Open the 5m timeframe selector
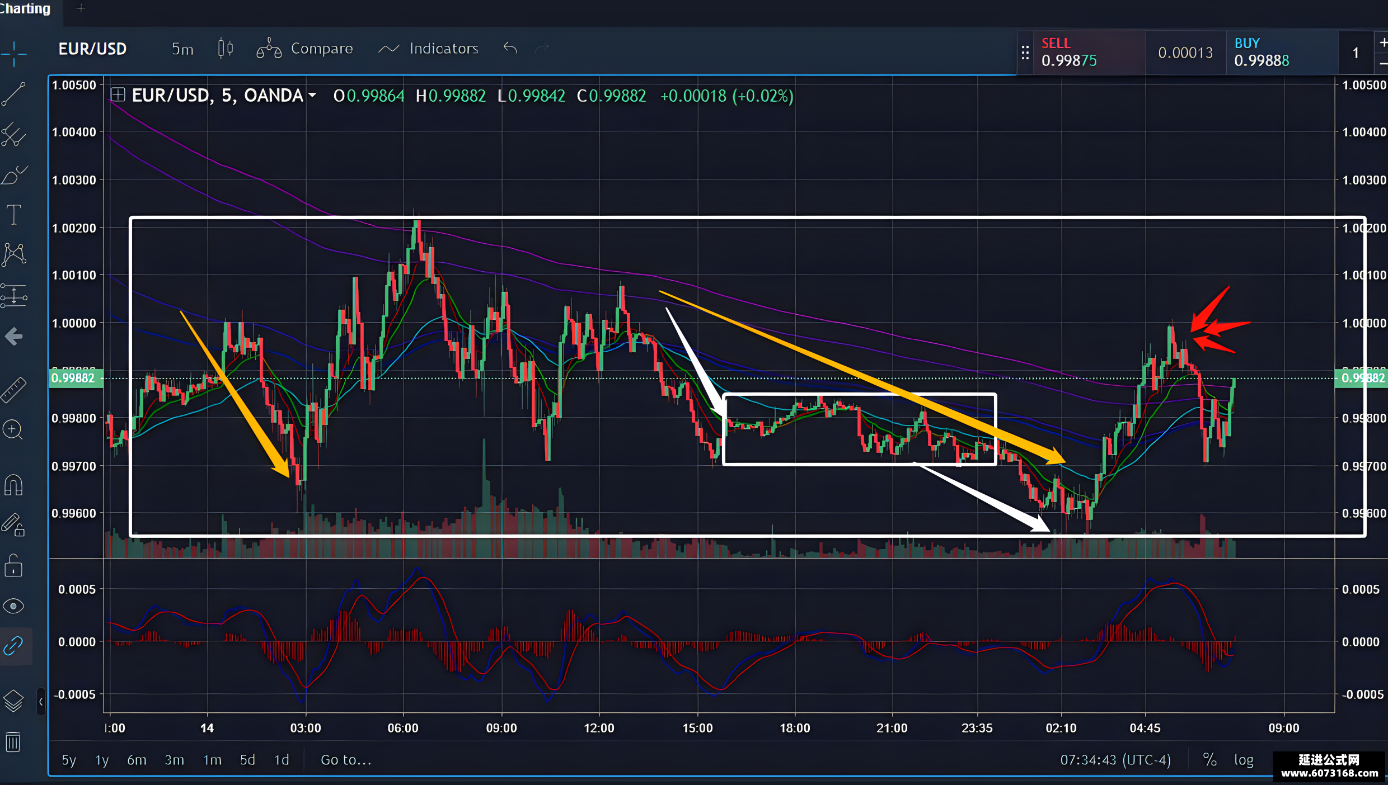Viewport: 1388px width, 785px height. pos(182,49)
